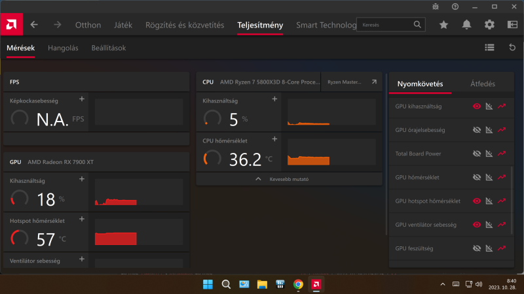Toggle the sidebar panel icon
Image resolution: width=524 pixels, height=294 pixels.
tap(512, 25)
